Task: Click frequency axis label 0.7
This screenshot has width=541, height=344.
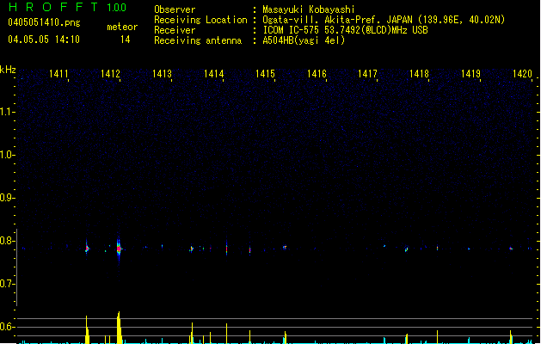Action: (7, 284)
